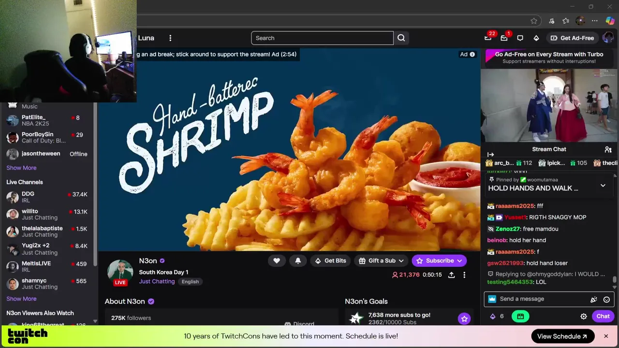619x348 pixels.
Task: Click the Search input field
Action: point(322,38)
